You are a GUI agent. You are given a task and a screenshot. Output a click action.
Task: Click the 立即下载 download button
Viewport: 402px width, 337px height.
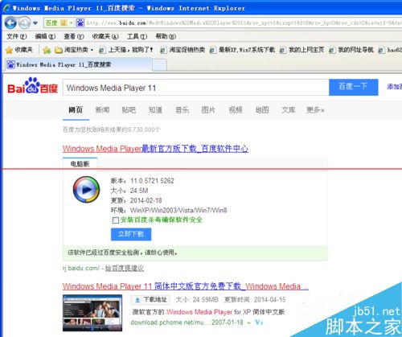(x=131, y=234)
